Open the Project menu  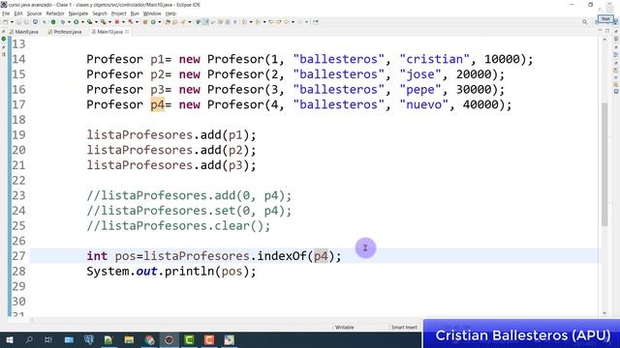point(118,14)
